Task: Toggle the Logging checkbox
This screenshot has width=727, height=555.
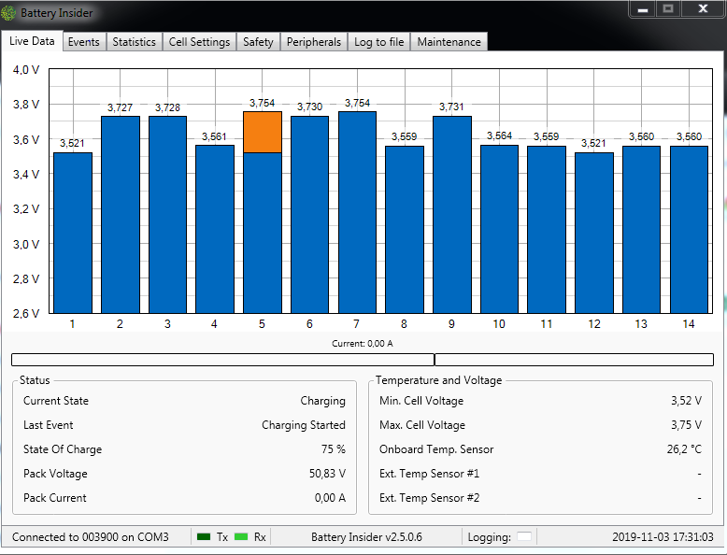Action: [x=524, y=537]
